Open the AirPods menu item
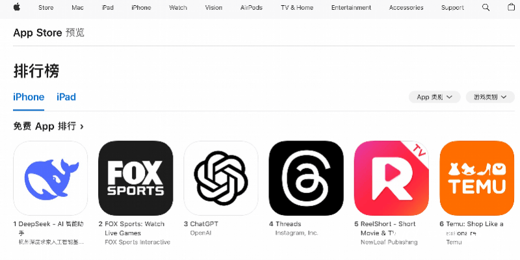The image size is (520, 260). pos(252,8)
